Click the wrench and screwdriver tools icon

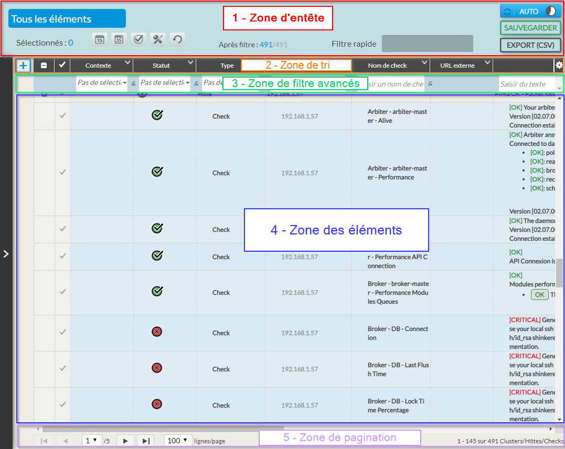click(x=158, y=39)
